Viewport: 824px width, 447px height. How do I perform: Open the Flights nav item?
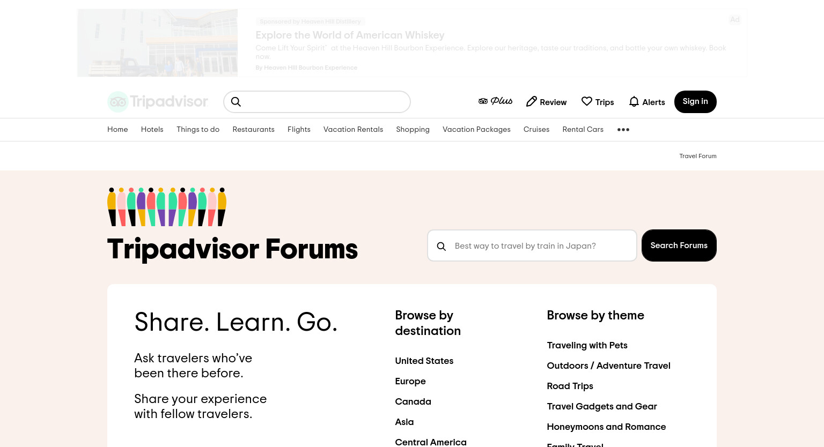tap(299, 130)
